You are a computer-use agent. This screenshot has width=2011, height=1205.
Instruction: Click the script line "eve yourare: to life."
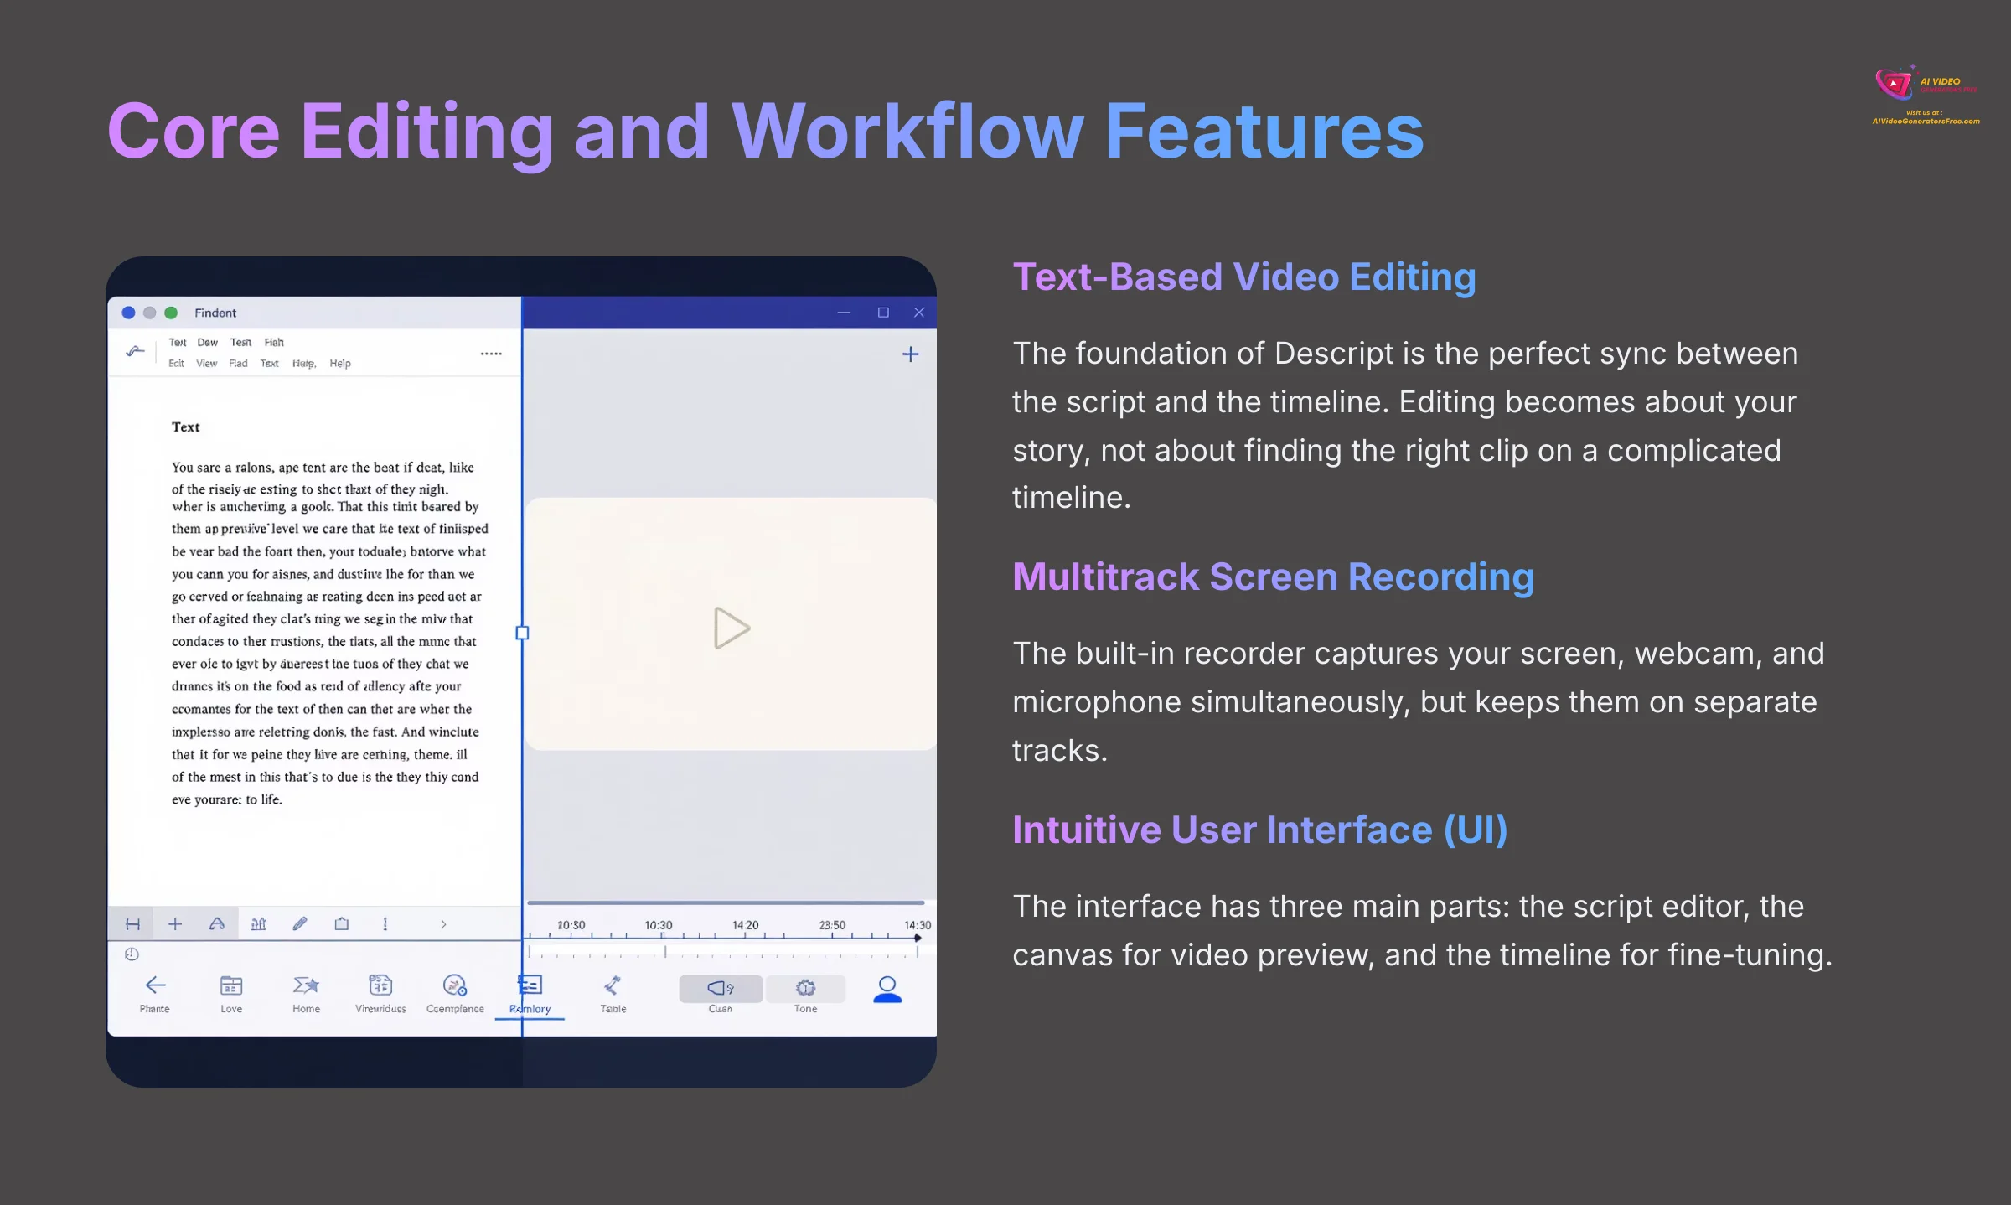(227, 799)
